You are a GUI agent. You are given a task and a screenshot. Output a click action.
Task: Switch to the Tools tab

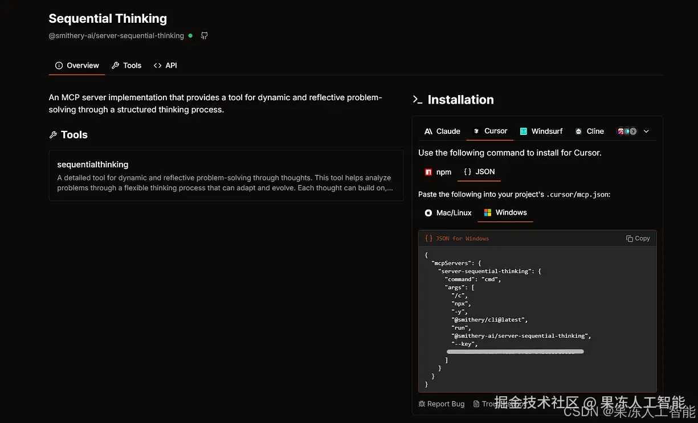126,65
